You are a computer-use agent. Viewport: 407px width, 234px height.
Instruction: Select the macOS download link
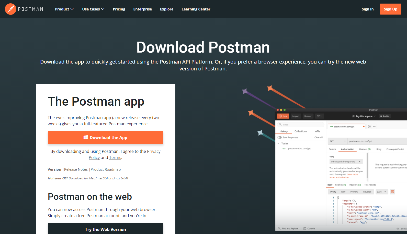[102, 178]
